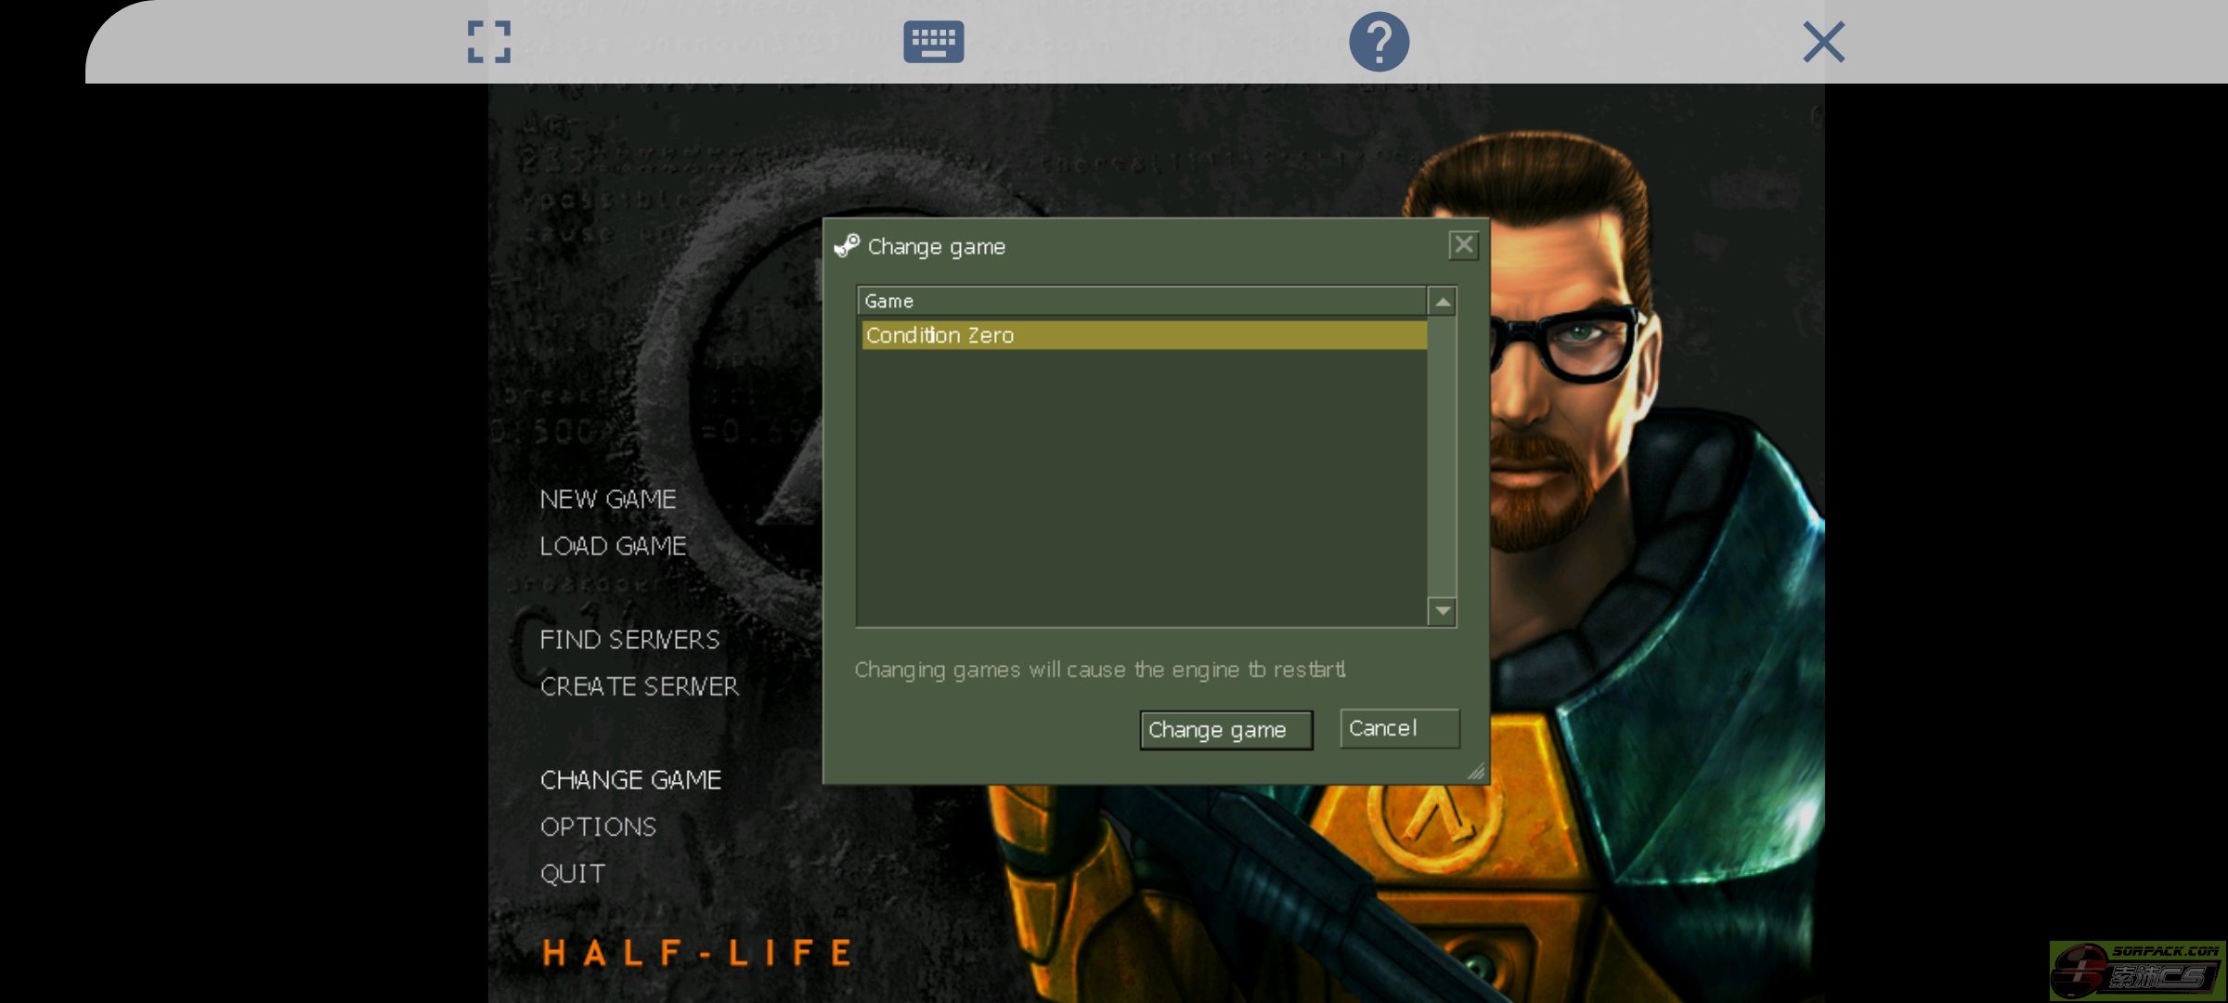Open Find Servers menu entry
This screenshot has width=2228, height=1003.
coord(629,640)
